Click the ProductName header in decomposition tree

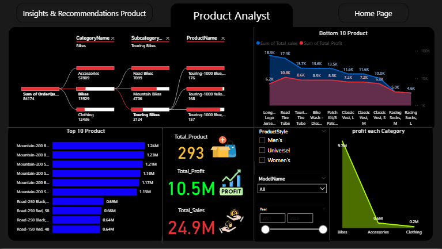tap(202, 38)
